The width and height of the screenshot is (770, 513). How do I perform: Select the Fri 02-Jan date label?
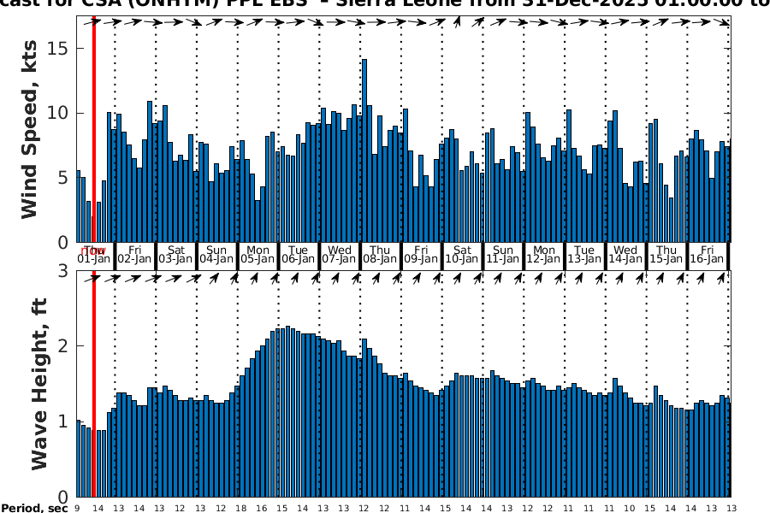point(134,254)
